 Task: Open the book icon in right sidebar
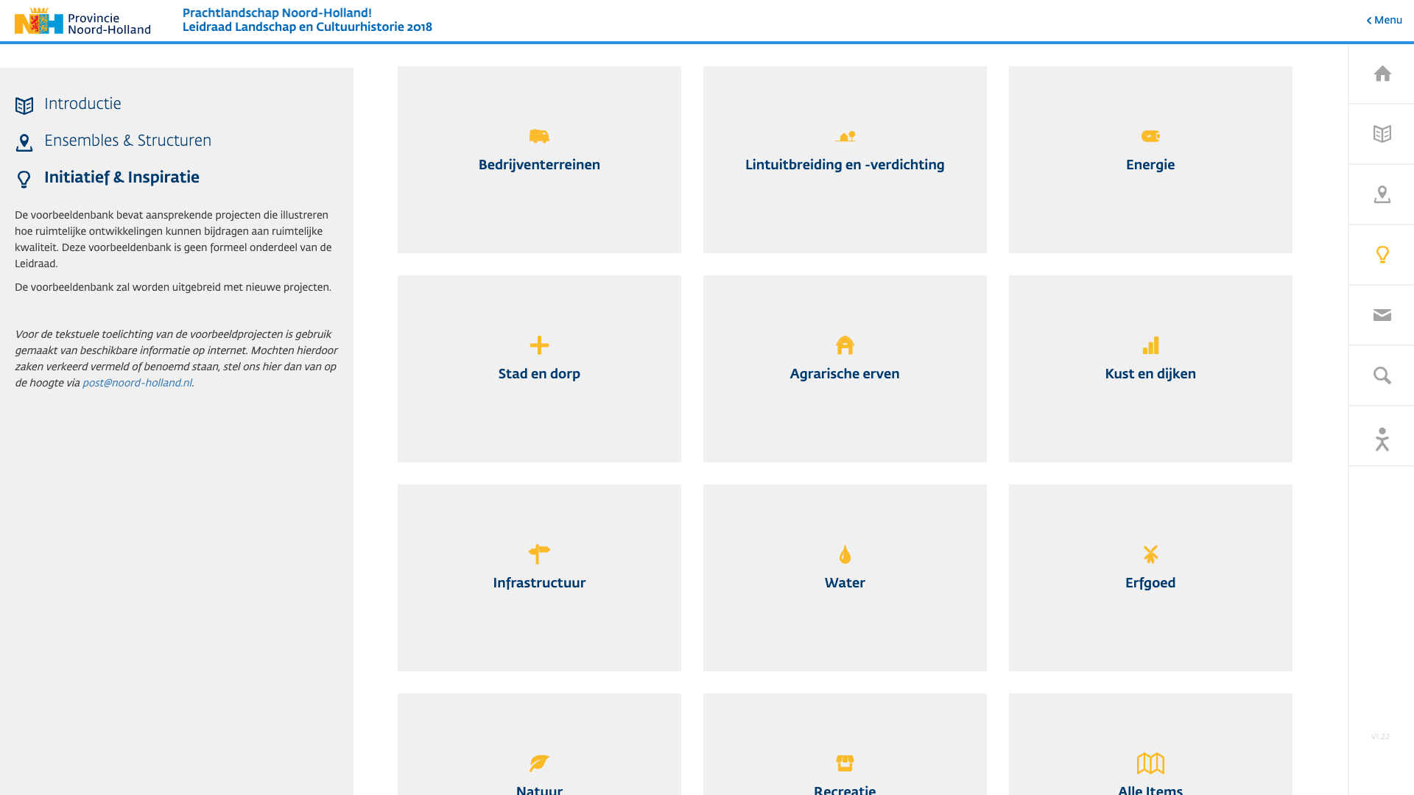coord(1382,134)
